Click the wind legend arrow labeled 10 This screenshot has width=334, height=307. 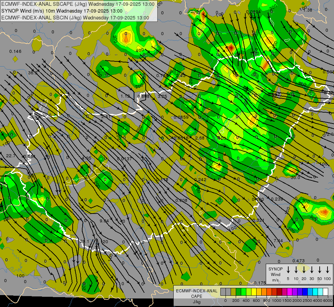pyautogui.click(x=296, y=270)
